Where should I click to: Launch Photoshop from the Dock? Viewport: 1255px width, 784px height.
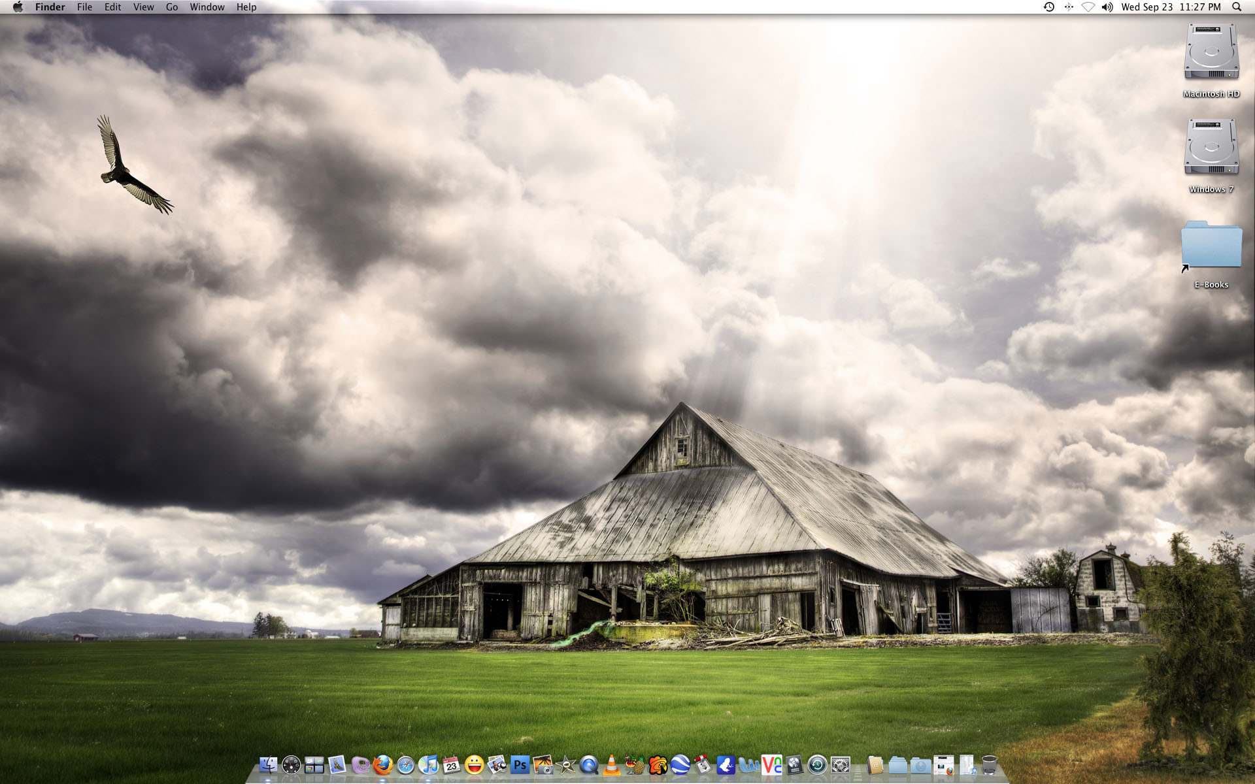pos(520,764)
